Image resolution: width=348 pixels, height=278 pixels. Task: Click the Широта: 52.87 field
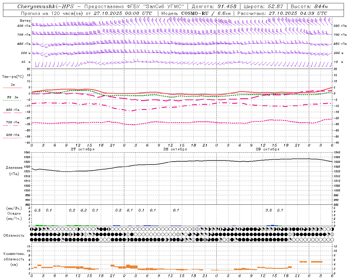(263, 7)
